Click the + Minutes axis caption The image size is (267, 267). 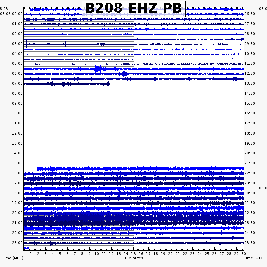134,258
